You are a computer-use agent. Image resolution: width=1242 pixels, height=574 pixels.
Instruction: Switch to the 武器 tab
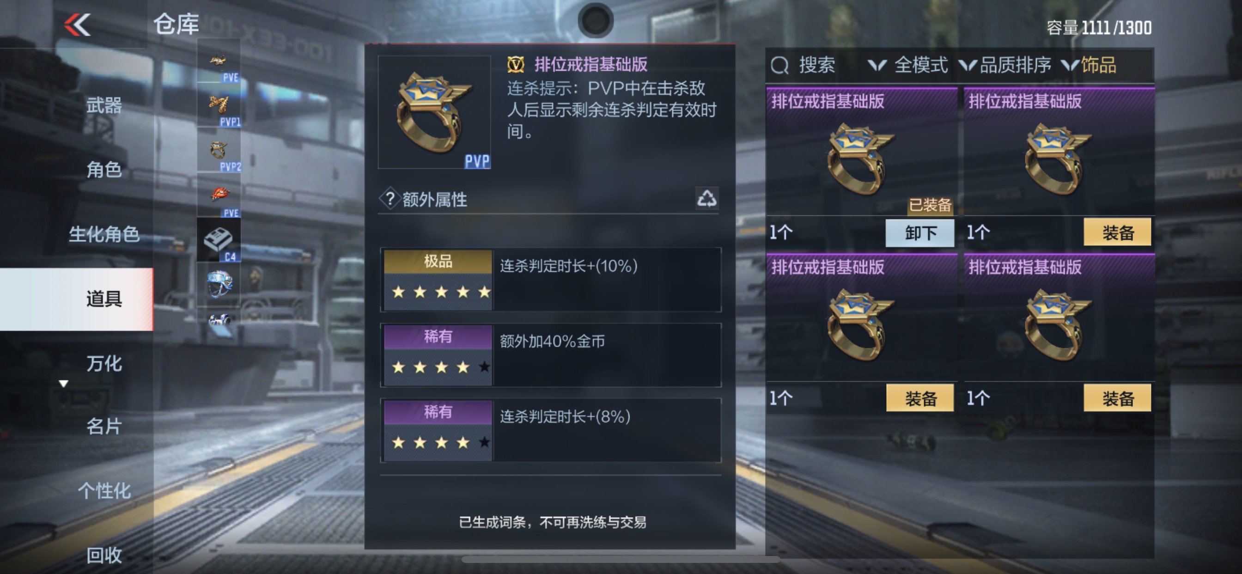click(x=103, y=105)
